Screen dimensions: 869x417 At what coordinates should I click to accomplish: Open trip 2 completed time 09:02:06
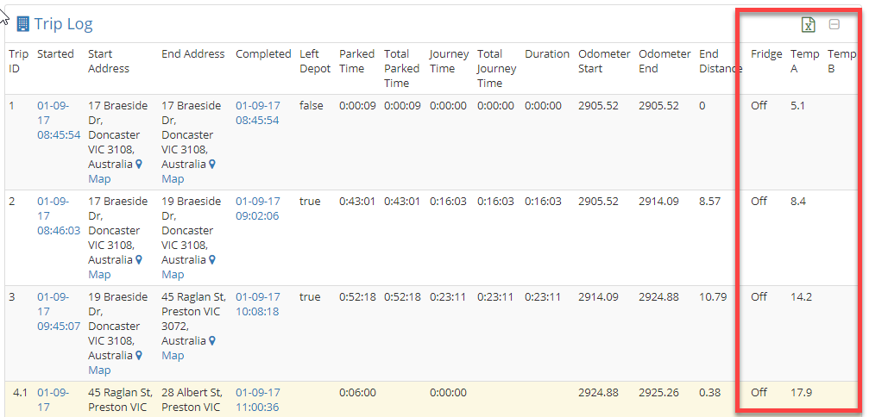(258, 208)
